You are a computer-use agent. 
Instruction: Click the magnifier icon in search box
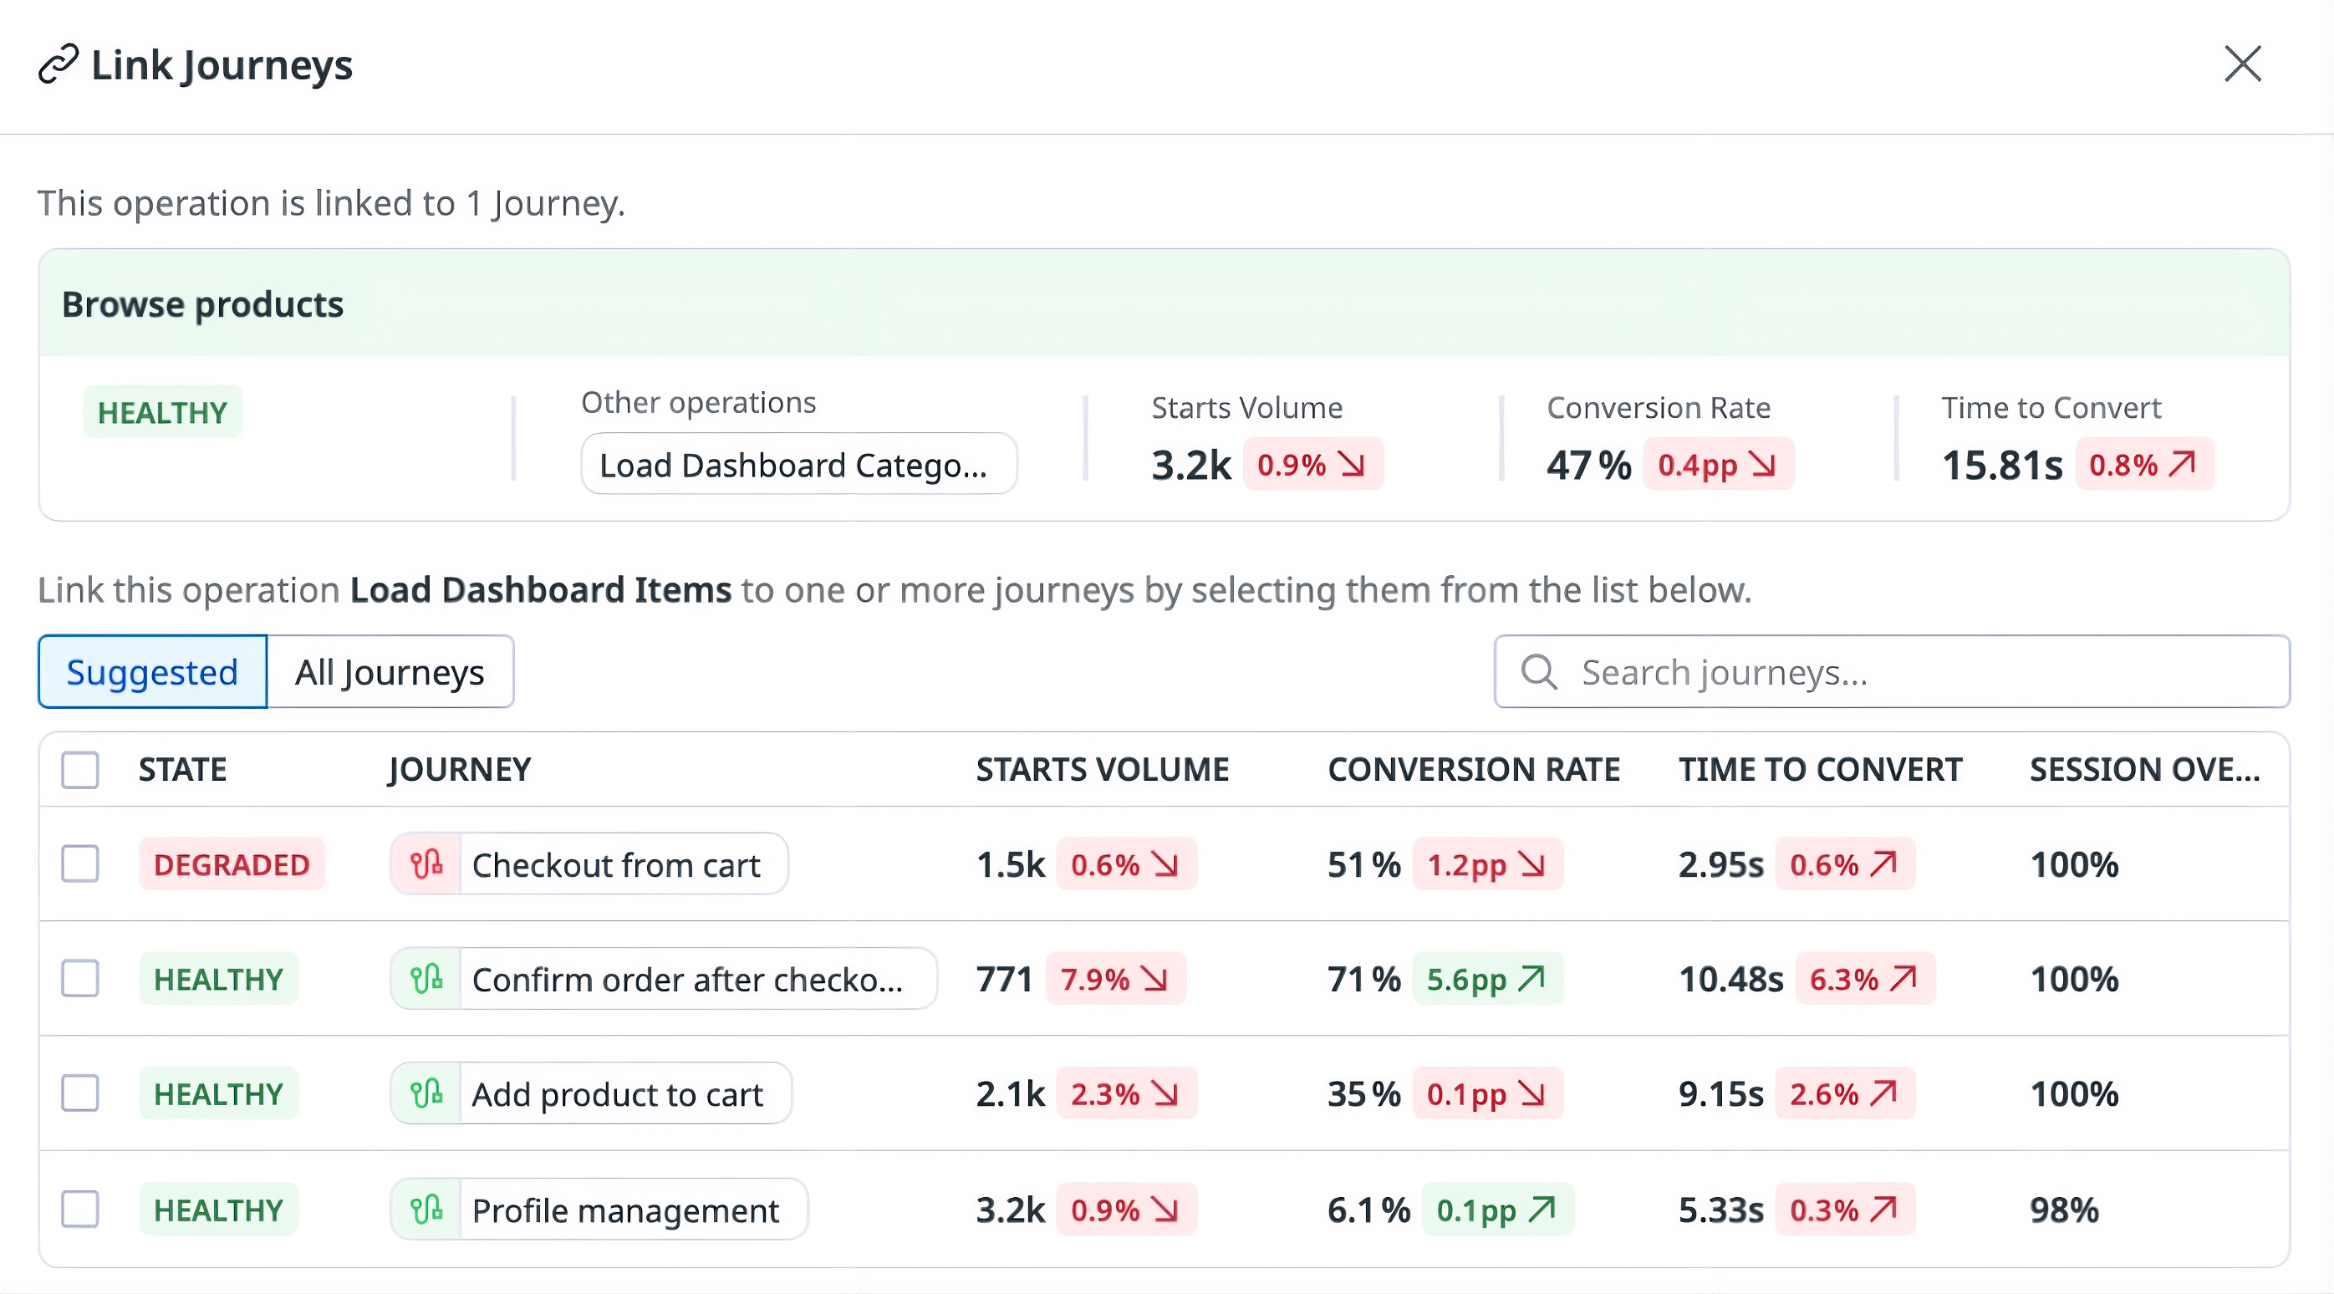(x=1538, y=672)
